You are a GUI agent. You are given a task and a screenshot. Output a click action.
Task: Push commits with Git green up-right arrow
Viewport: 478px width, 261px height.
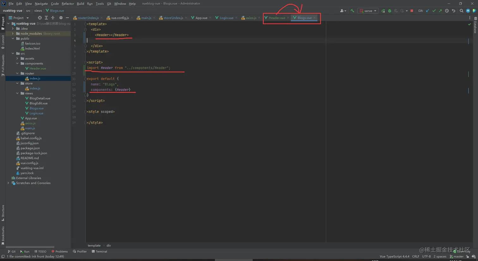(x=440, y=11)
